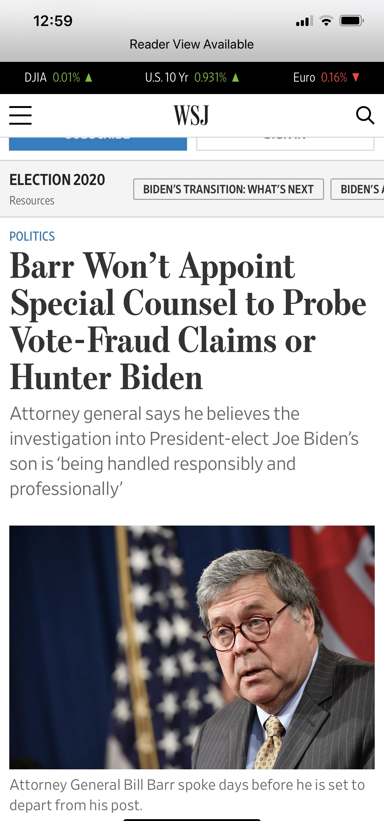This screenshot has height=821, width=384.
Task: Tap the Wi-Fi status icon
Action: point(326,21)
